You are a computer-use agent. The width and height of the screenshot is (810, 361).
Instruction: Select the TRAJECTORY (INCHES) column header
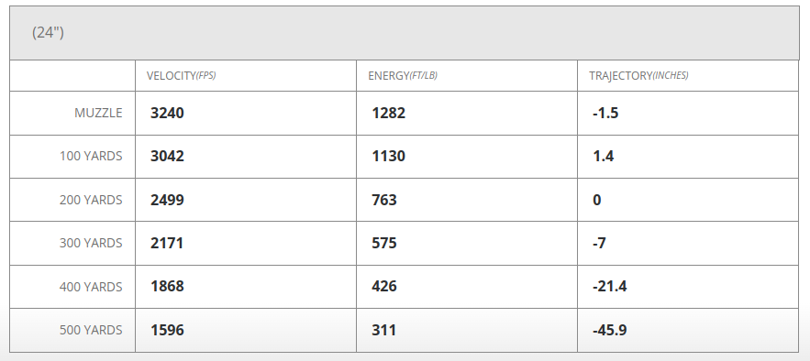coord(638,76)
